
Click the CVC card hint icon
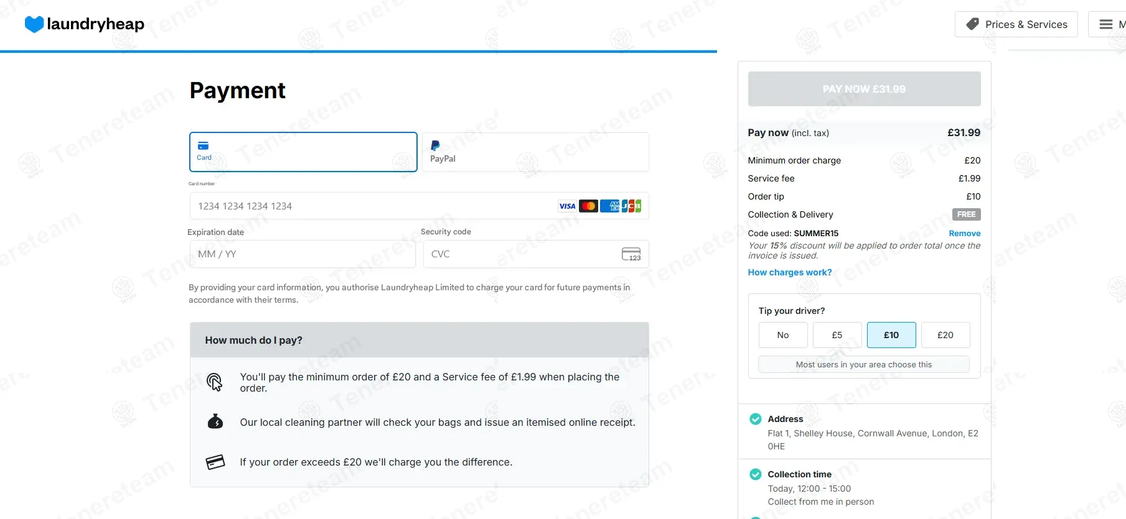click(631, 254)
